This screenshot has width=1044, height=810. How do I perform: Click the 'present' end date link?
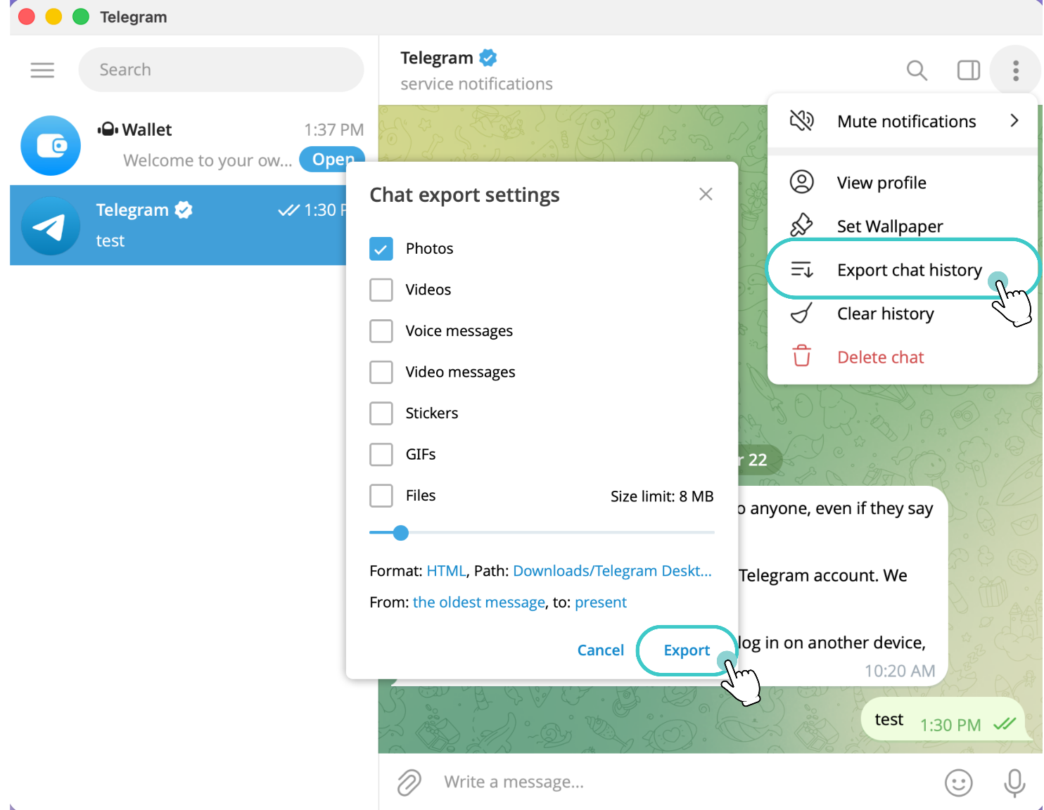600,603
